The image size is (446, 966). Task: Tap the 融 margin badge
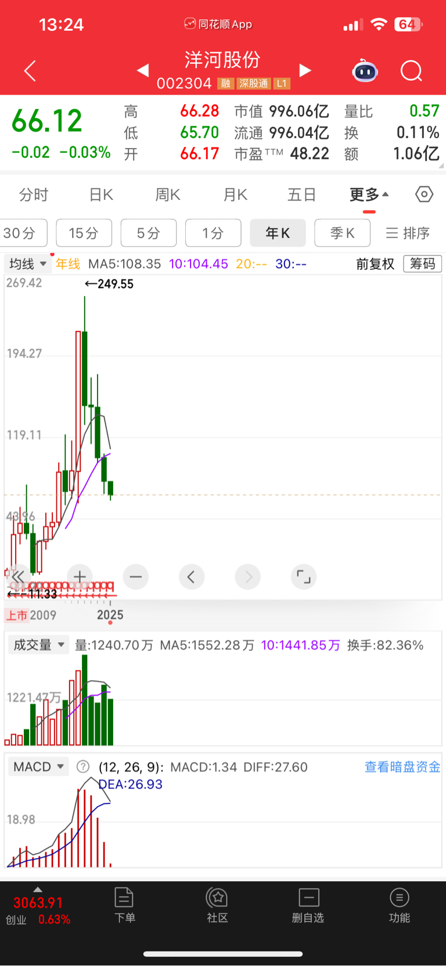(x=225, y=84)
